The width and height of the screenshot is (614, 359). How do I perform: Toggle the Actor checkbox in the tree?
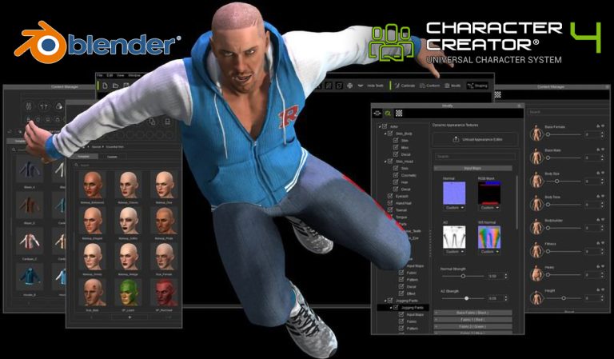pos(385,127)
